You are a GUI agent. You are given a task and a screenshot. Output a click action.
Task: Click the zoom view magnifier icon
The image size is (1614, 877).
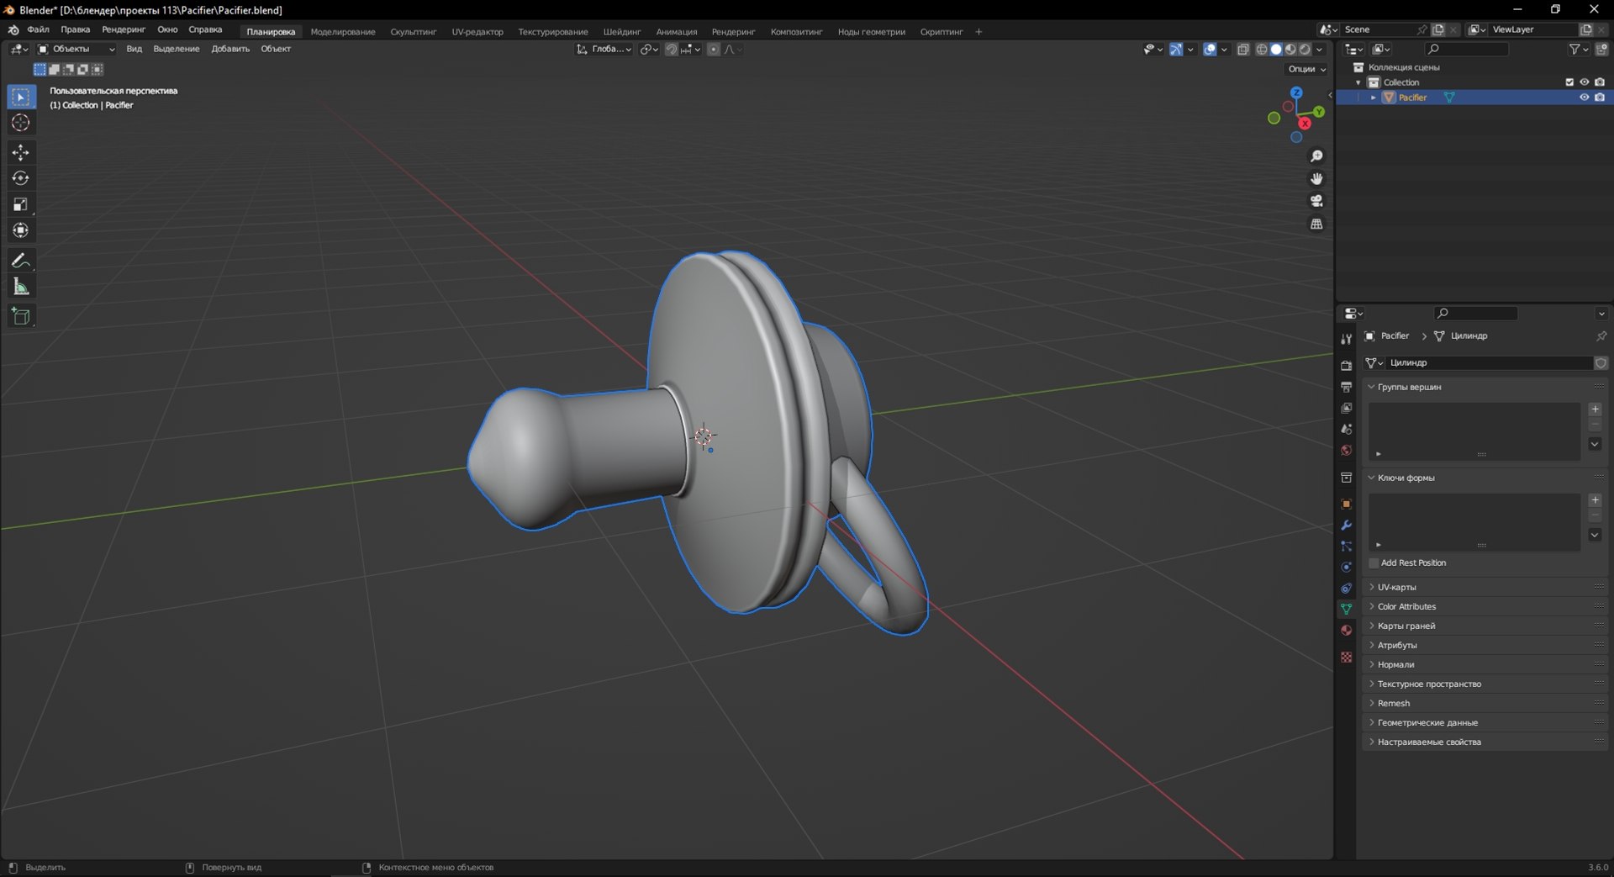1316,156
